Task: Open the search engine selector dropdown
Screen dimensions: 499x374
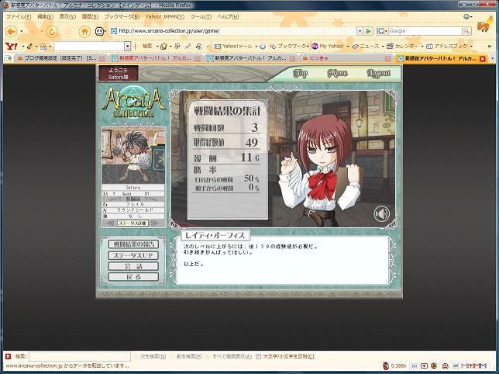Action: point(382,31)
